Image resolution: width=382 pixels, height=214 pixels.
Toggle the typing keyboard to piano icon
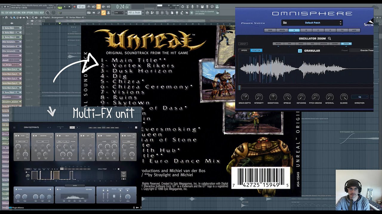point(89,13)
